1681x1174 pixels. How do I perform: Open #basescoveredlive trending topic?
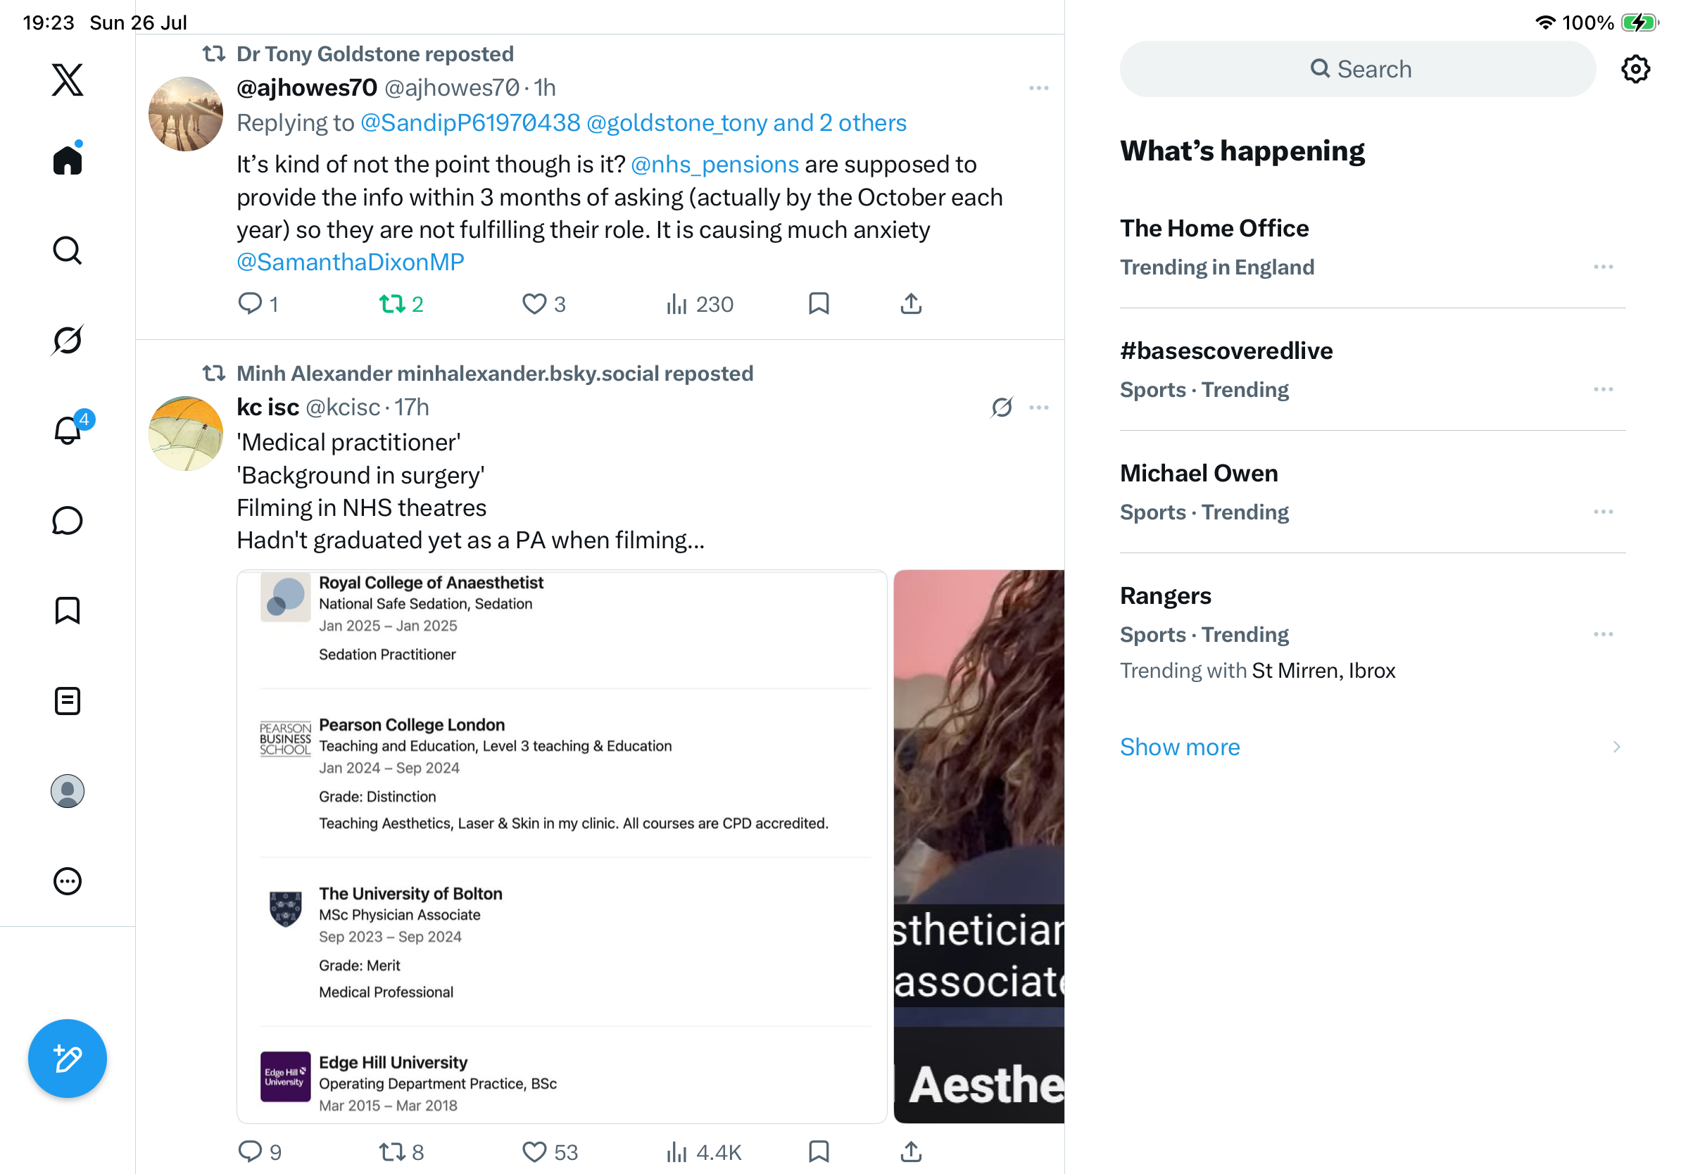point(1226,351)
